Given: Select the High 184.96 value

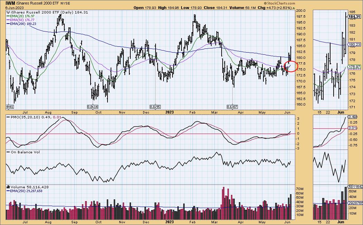Looking at the screenshot, I should (x=168, y=8).
